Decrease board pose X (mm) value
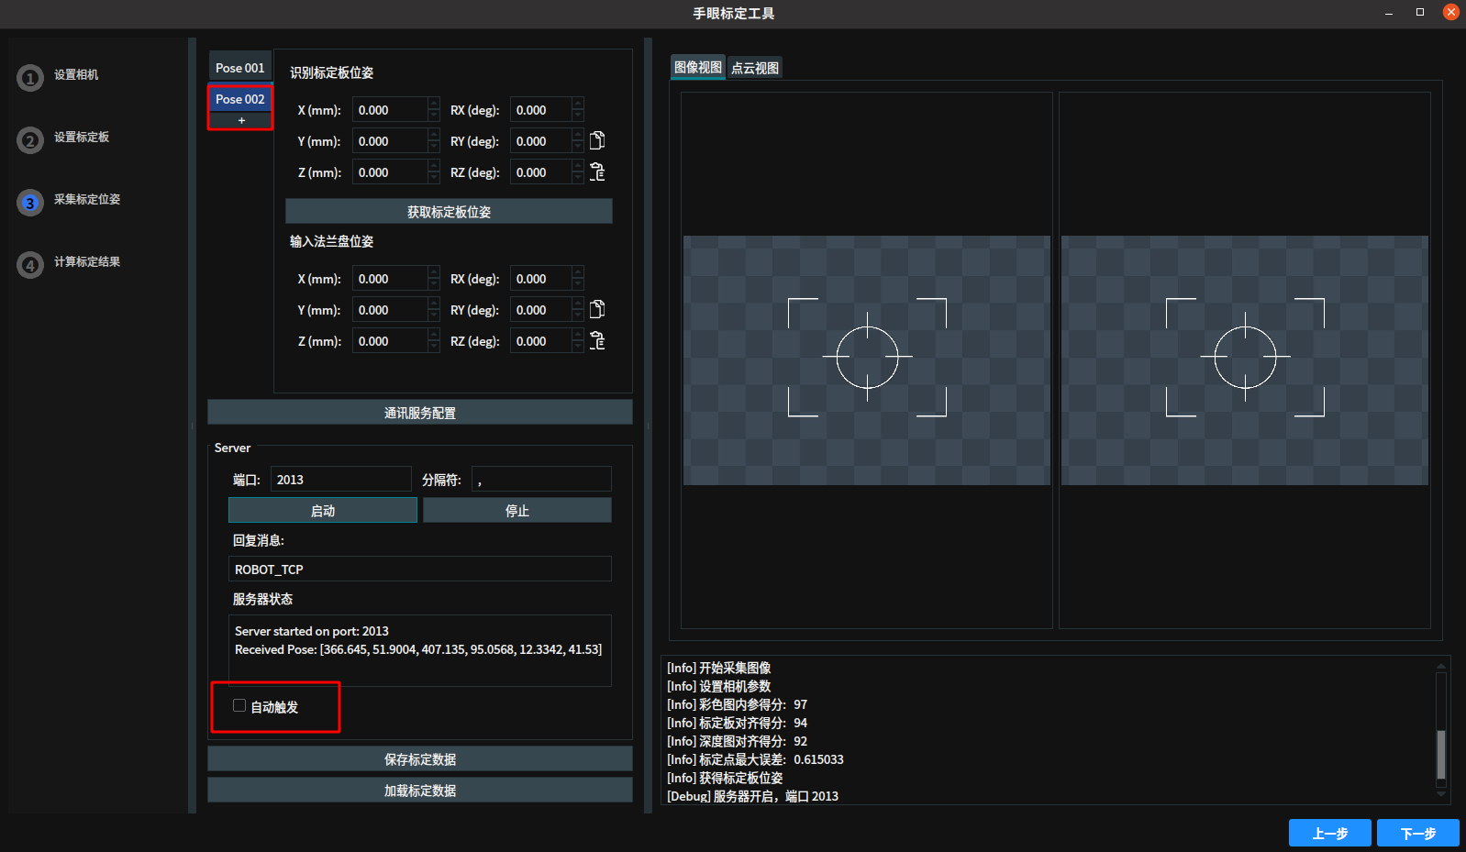The image size is (1466, 852). tap(434, 116)
